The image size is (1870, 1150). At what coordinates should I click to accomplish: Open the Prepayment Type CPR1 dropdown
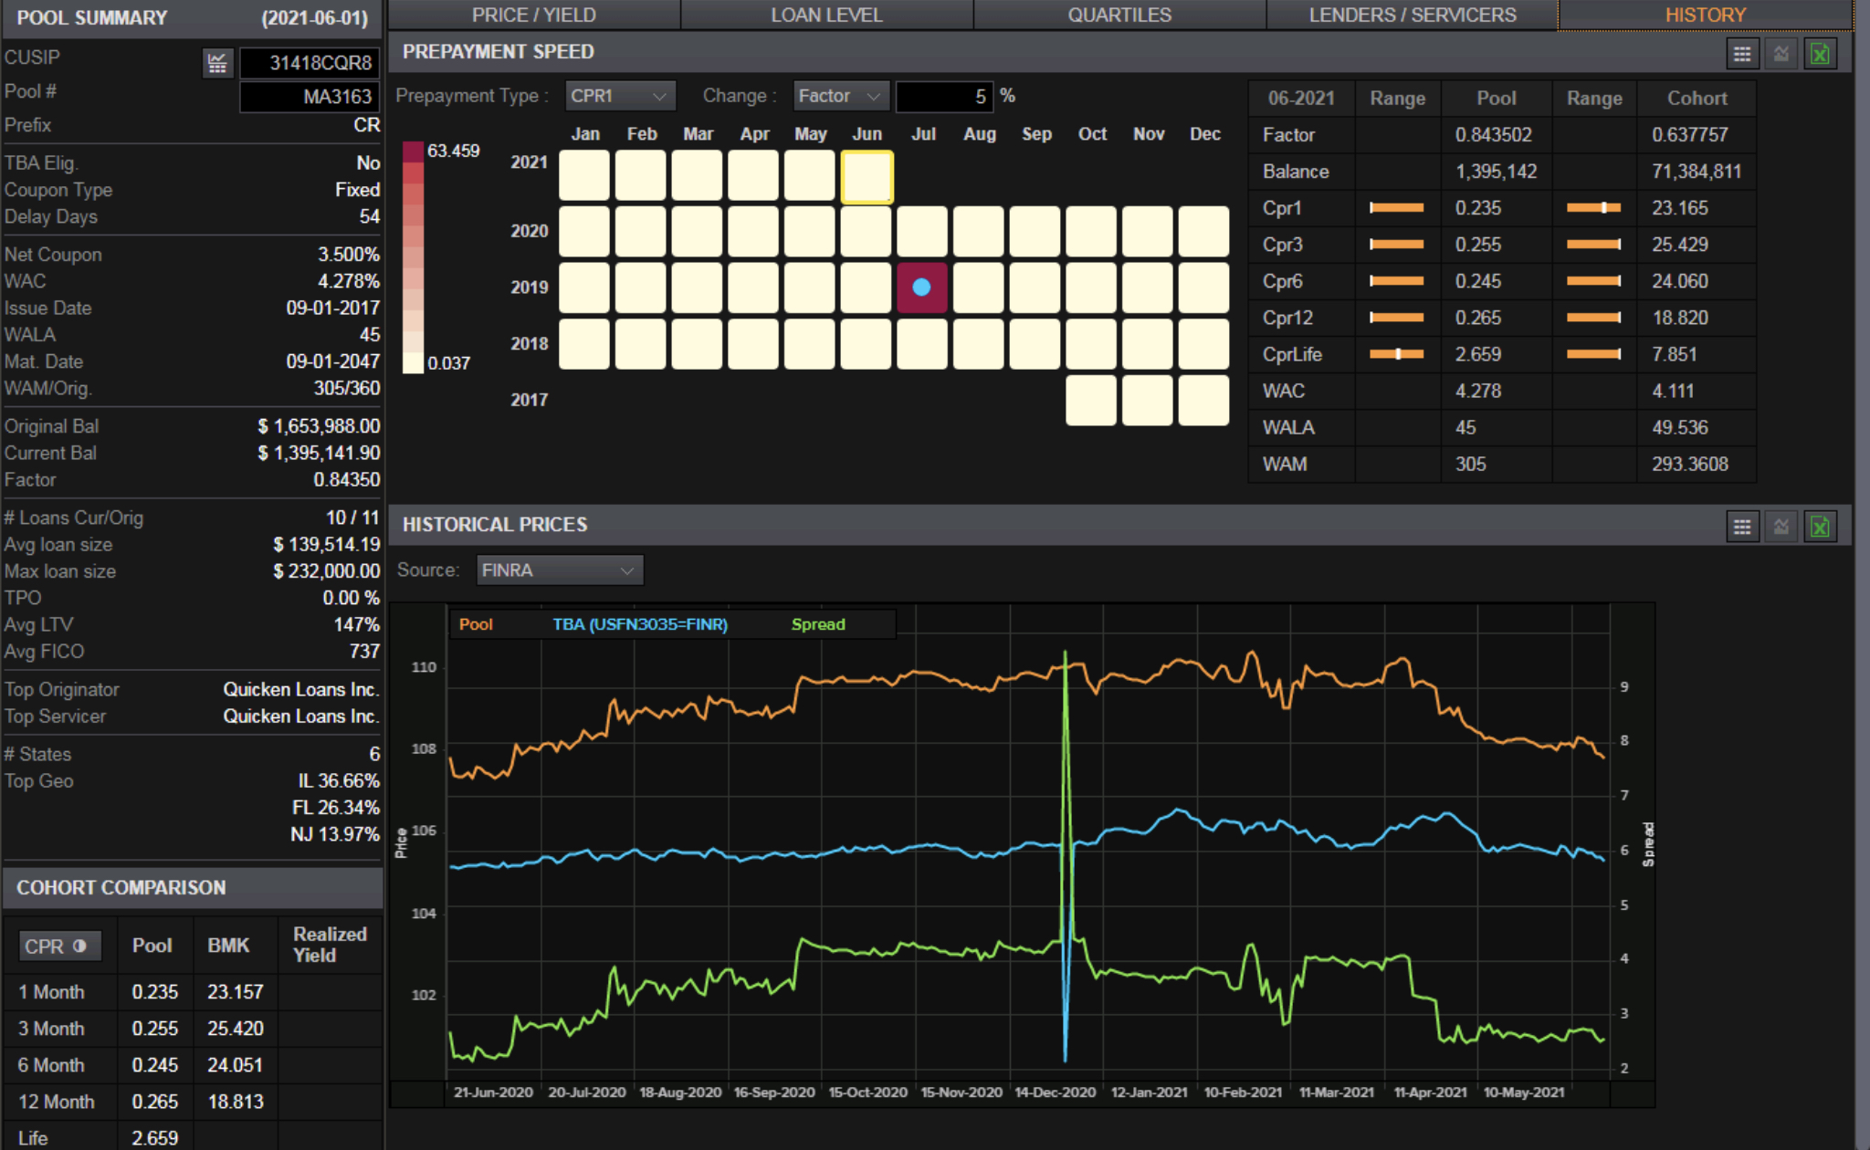coord(619,96)
